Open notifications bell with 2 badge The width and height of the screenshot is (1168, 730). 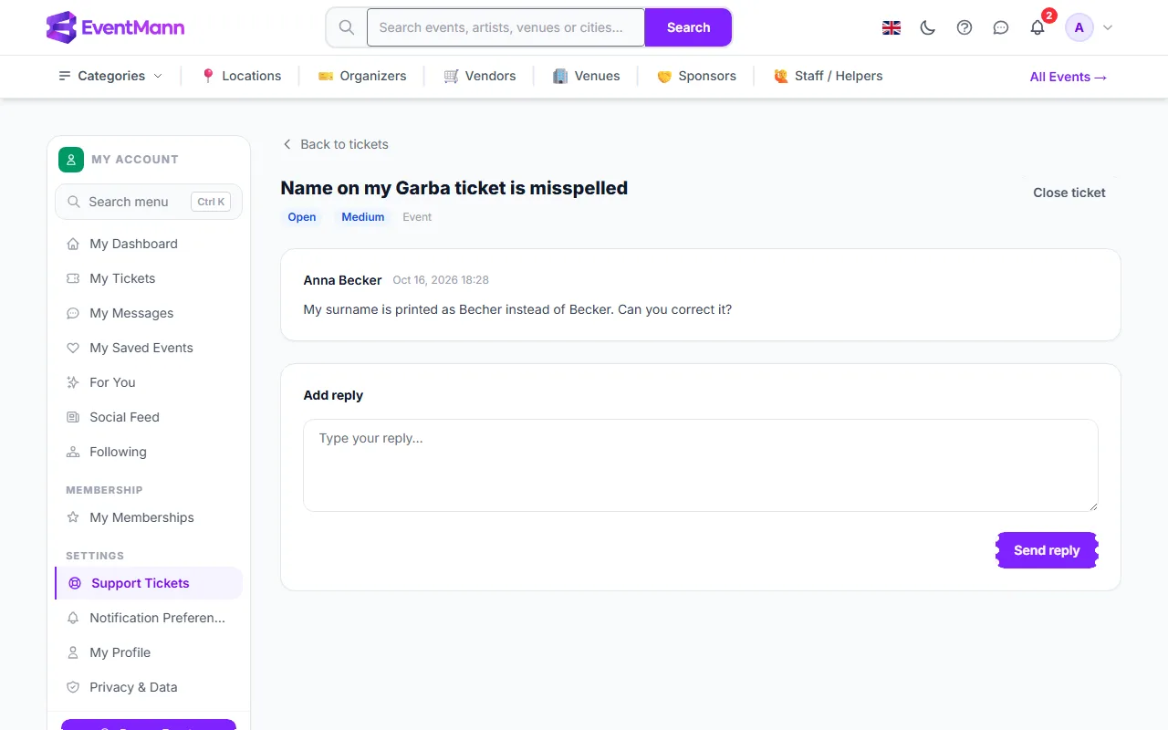tap(1038, 27)
